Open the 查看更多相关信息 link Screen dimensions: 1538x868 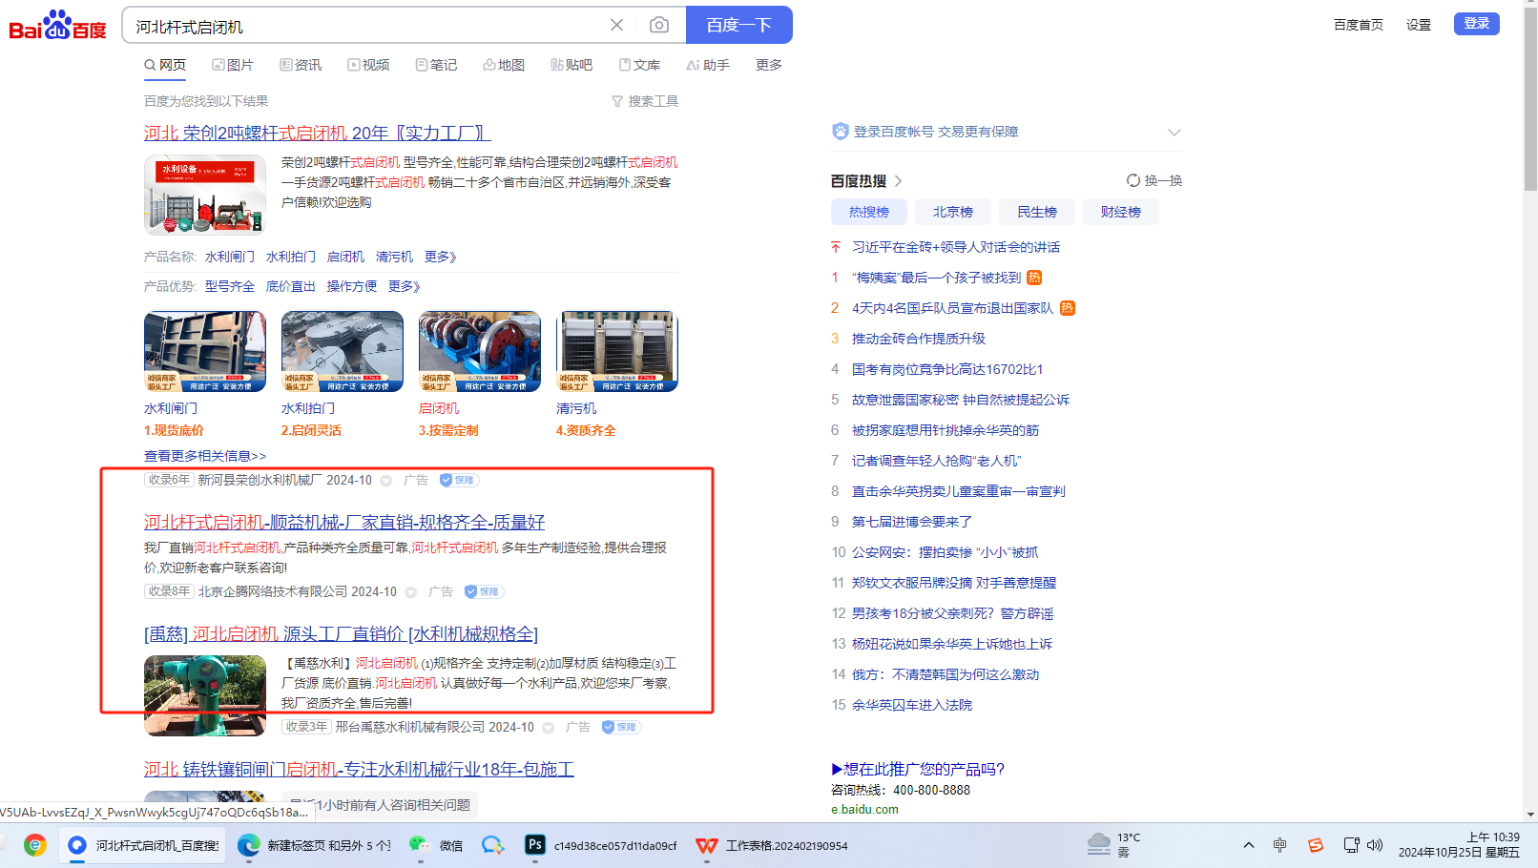[x=205, y=456]
